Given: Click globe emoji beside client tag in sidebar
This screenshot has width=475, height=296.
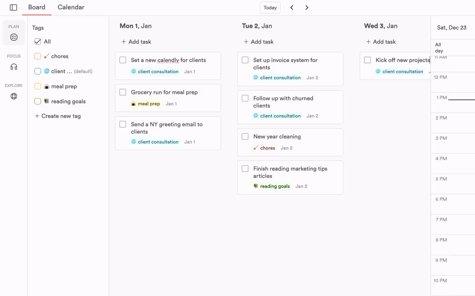Looking at the screenshot, I should coord(46,71).
